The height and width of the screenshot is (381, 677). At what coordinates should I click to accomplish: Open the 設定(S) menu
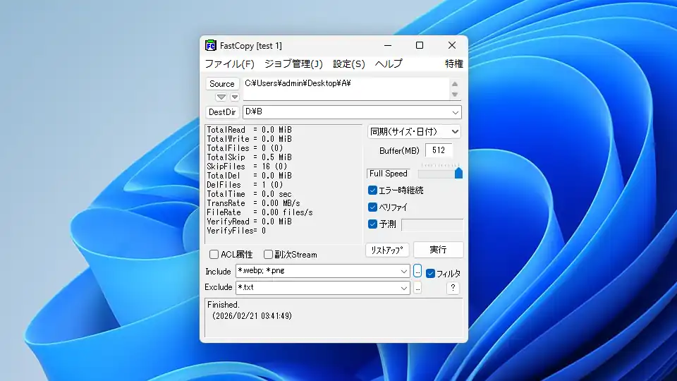coord(349,64)
